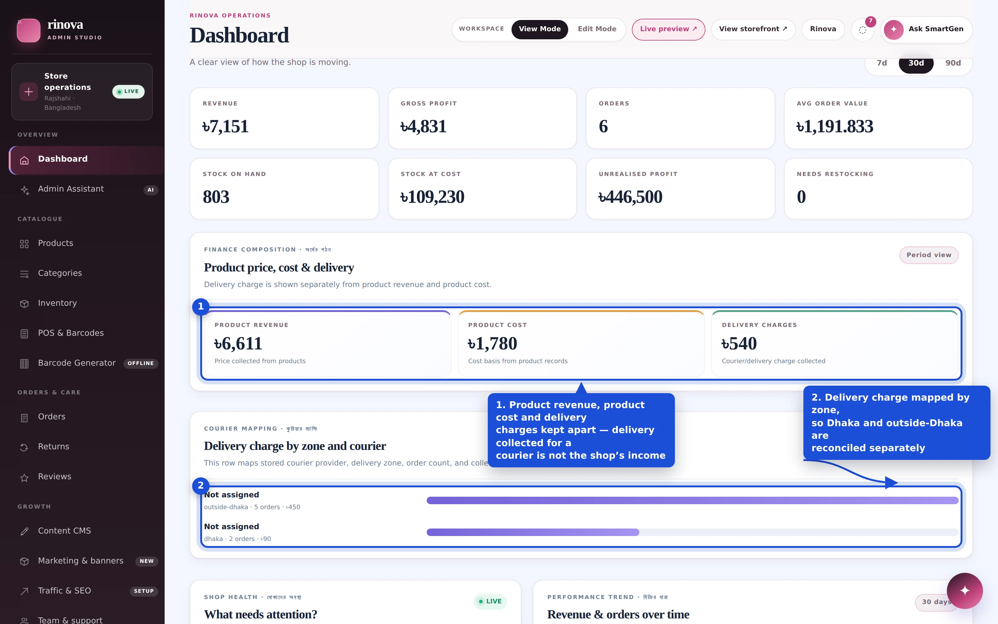This screenshot has width=998, height=624.
Task: Click the LIVE status badge in Store operations
Action: [128, 92]
